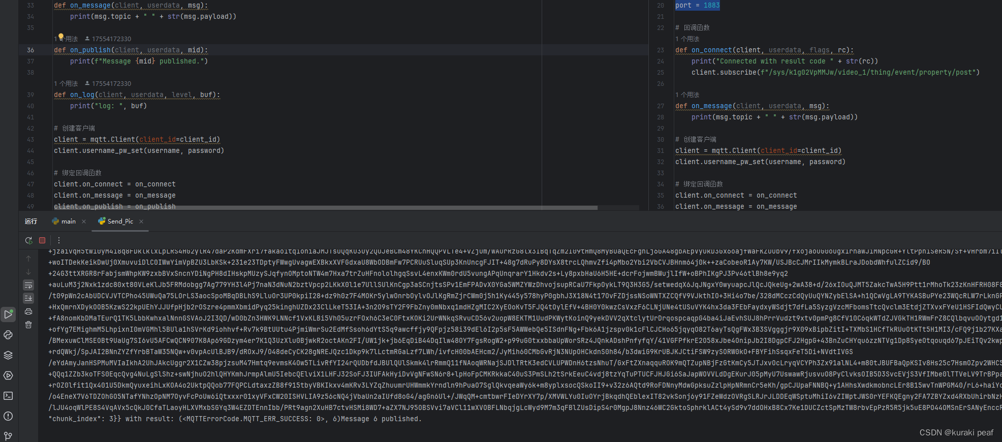Open the Git version control window
1002x442 pixels.
pyautogui.click(x=8, y=436)
